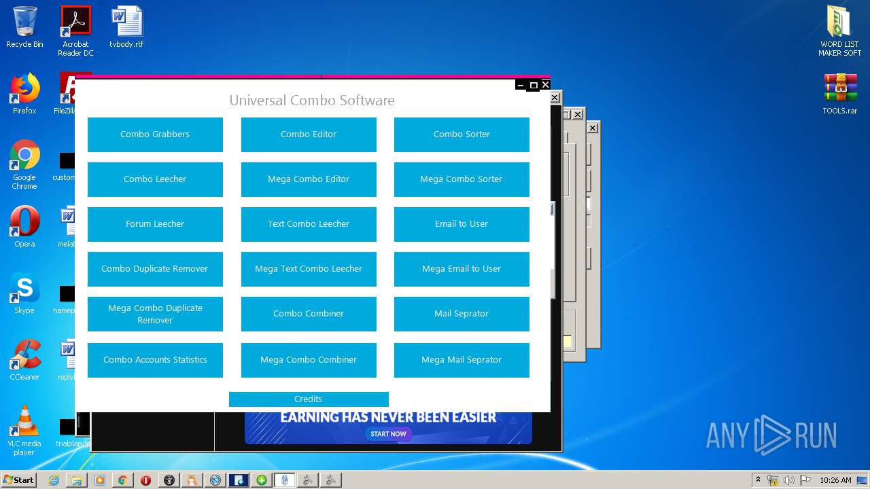Open Firefox desktop shortcut

click(24, 94)
